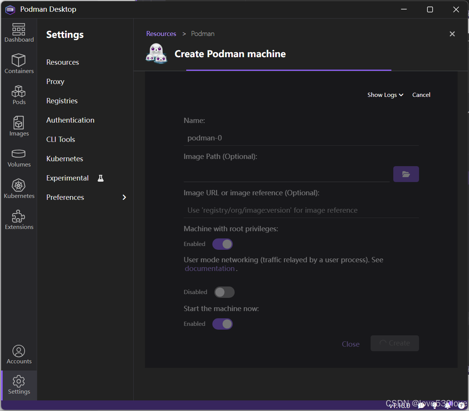Click the Cancel button

[421, 95]
